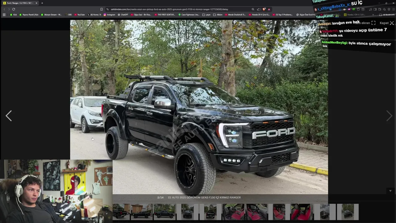
Task: Open the apps grid in bookmarks bar
Action: click(x=4, y=15)
